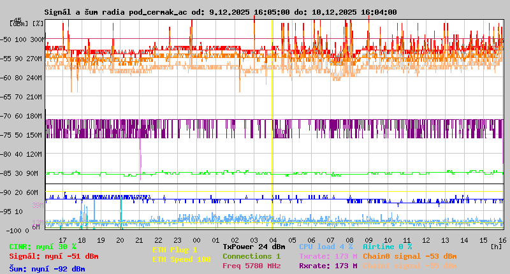Click the 'Chain0 signal -53 dBm' legend label
This screenshot has height=274, width=510.
pos(410,256)
